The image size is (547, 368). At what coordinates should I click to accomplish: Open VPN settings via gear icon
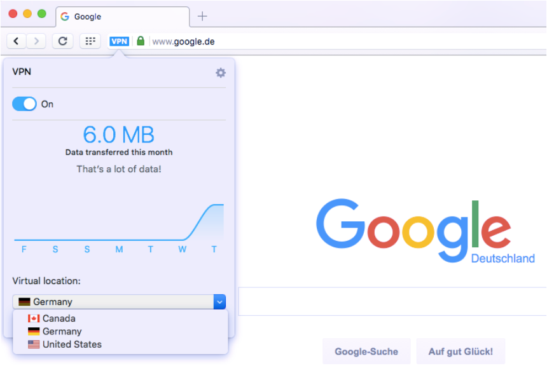221,72
